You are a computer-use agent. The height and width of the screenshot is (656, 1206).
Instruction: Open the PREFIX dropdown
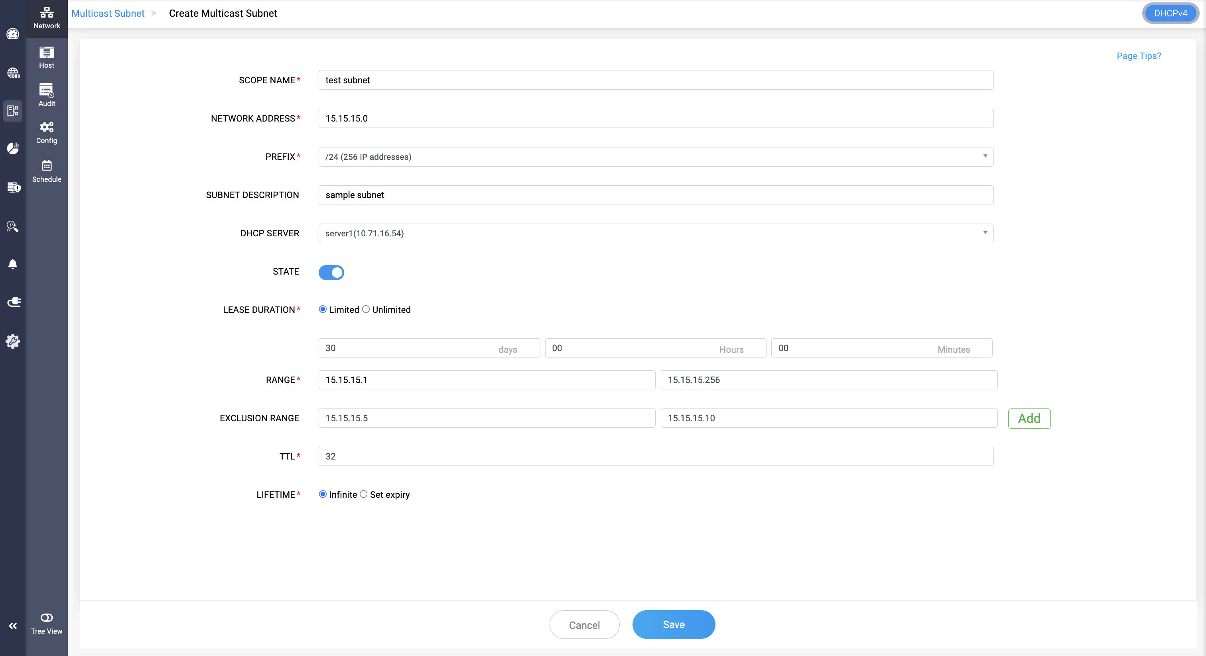[x=655, y=157]
